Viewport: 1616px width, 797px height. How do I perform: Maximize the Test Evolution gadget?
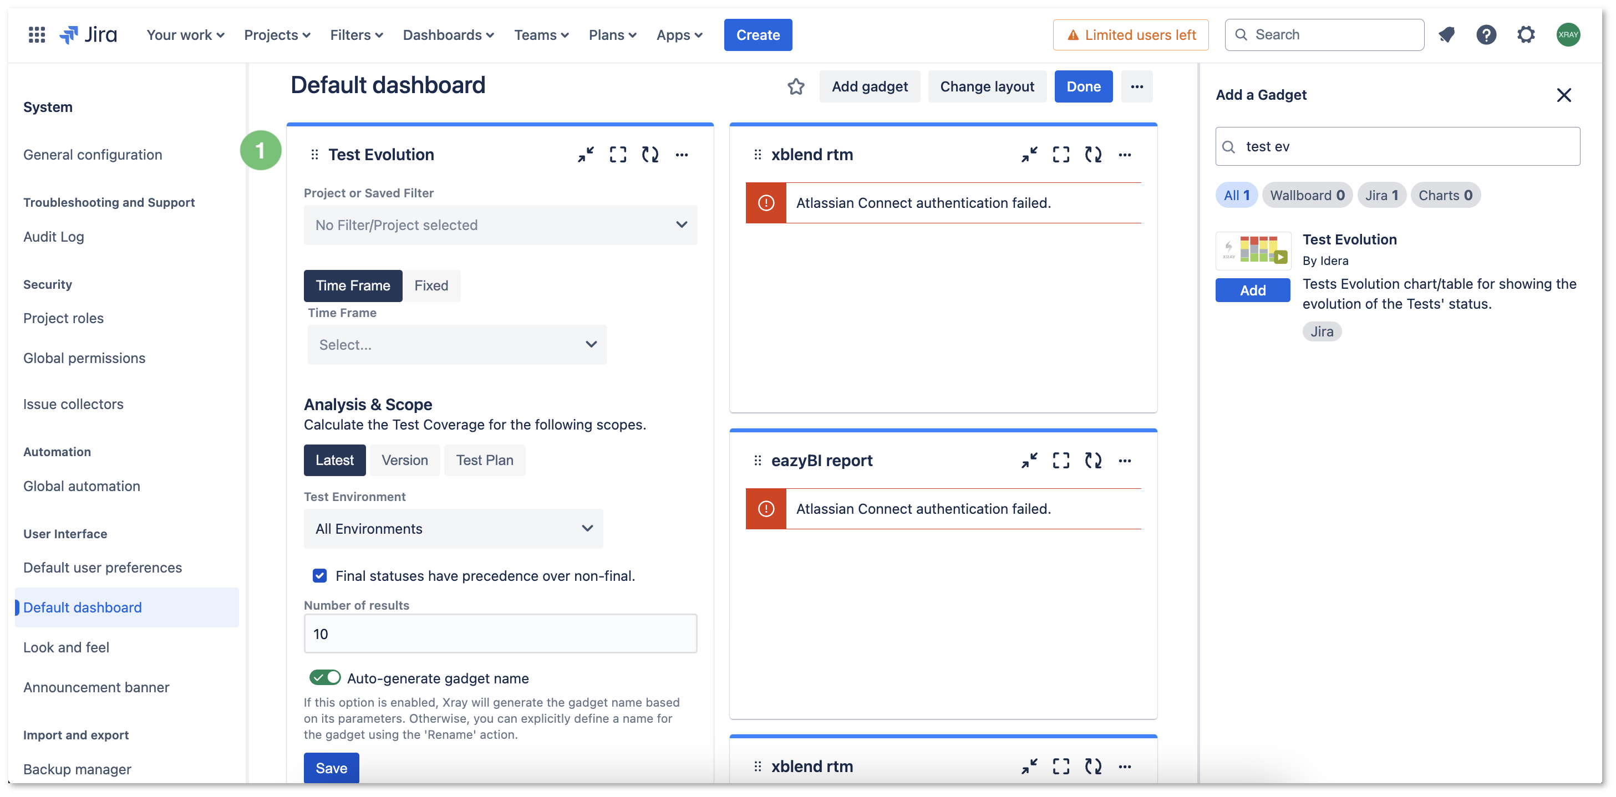coord(618,154)
